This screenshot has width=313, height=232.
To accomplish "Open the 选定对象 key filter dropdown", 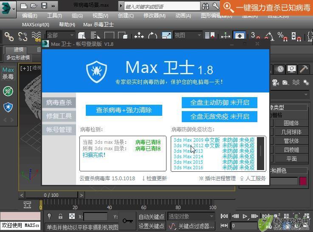I will [x=191, y=216].
